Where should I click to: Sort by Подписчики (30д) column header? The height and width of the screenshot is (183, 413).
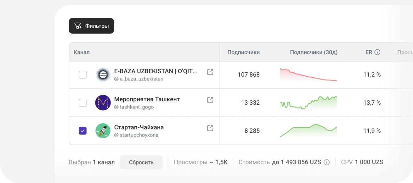tap(314, 52)
